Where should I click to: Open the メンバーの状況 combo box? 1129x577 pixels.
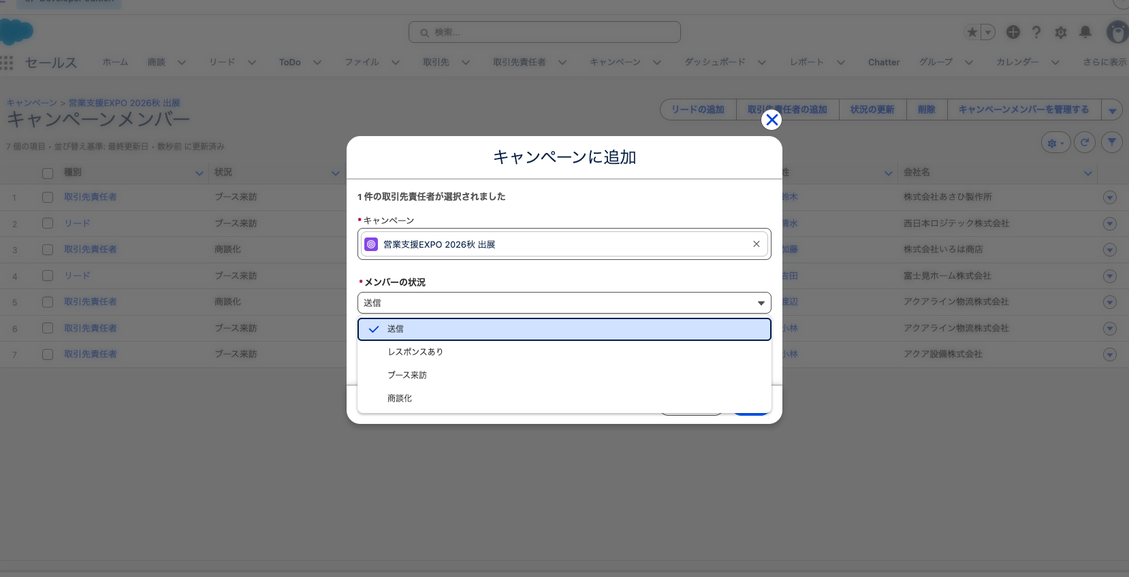pyautogui.click(x=564, y=303)
